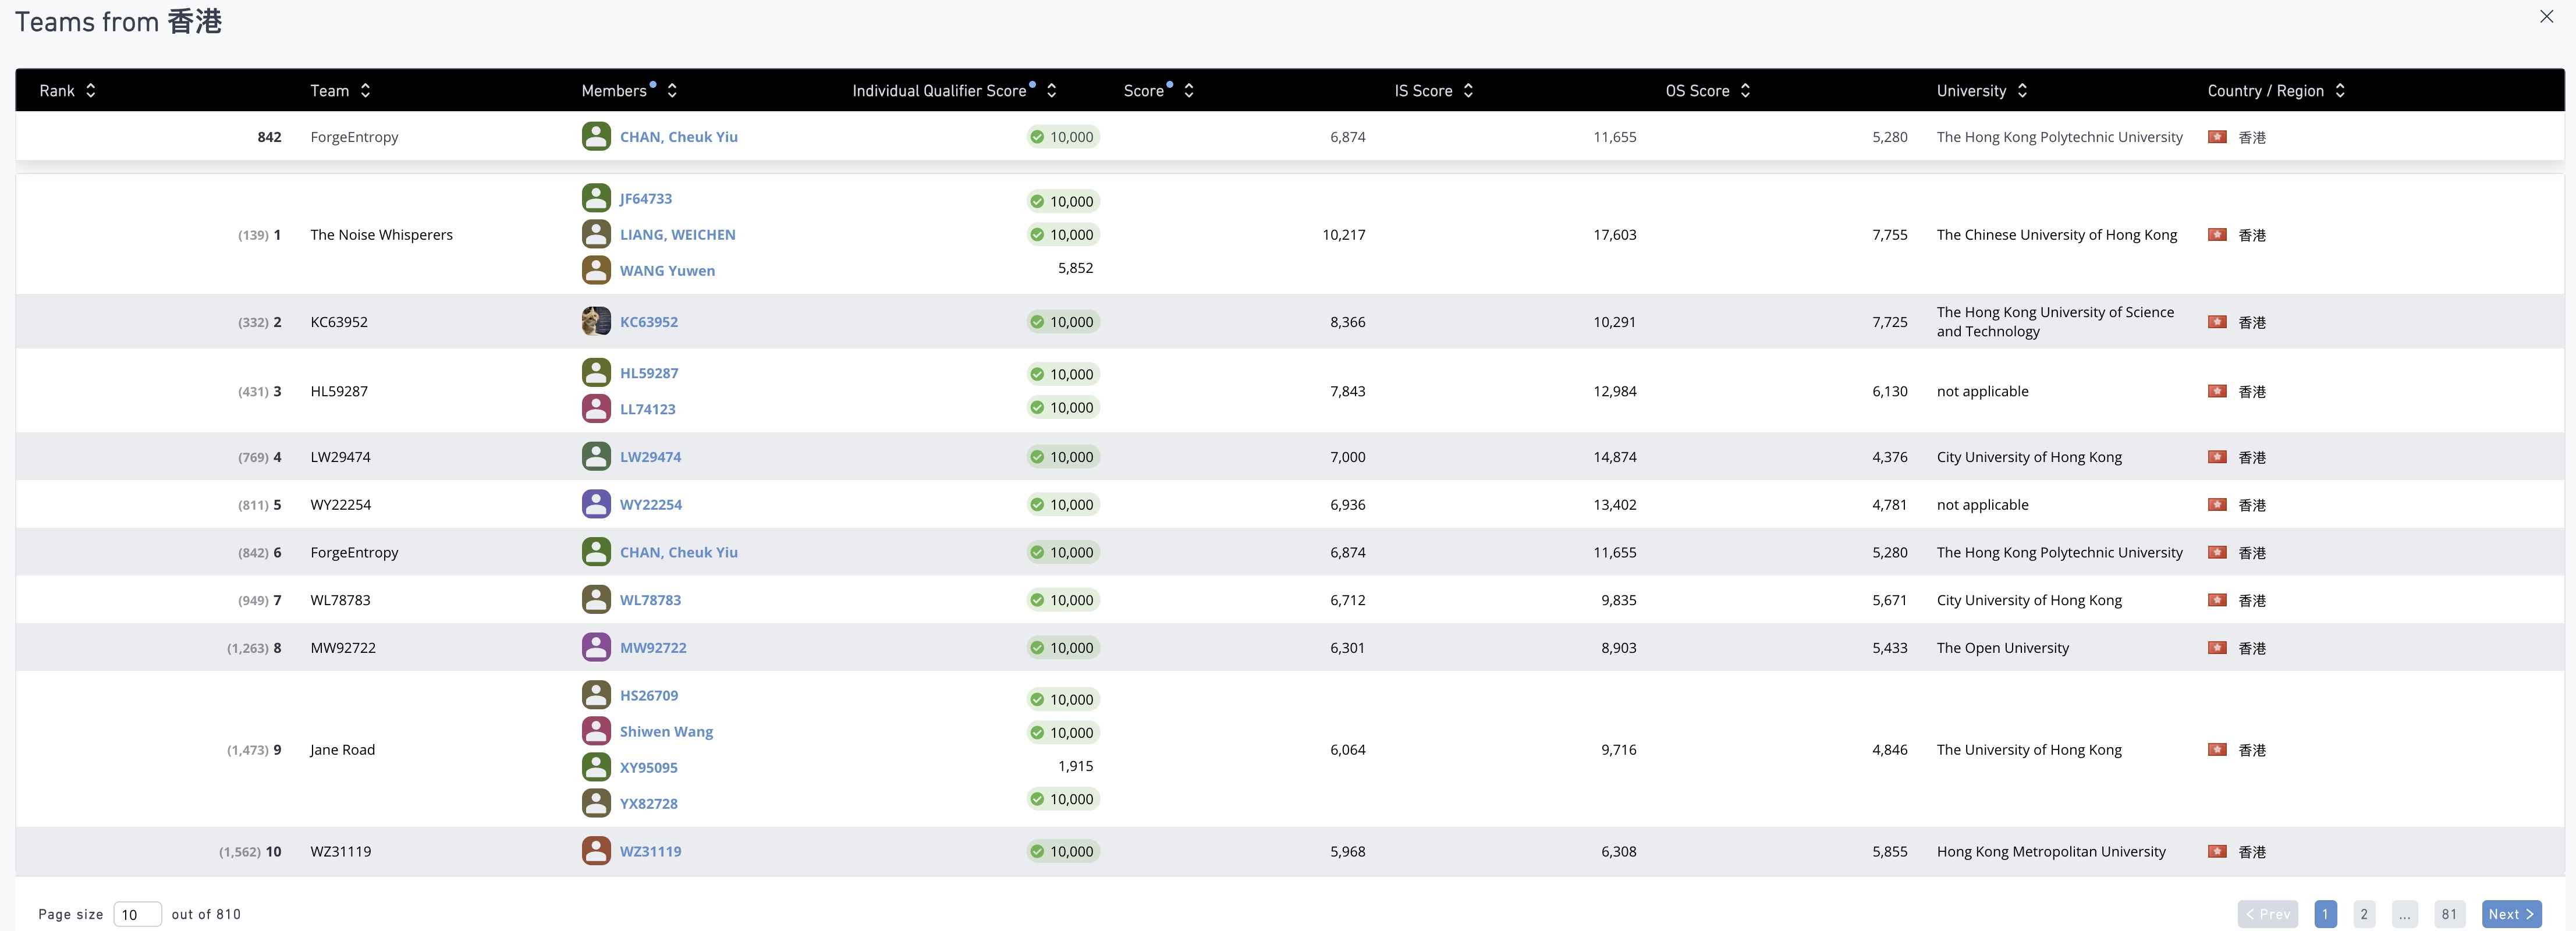Screen dimensions: 2576x931
Task: Sort table by Rank column arrows
Action: click(x=91, y=90)
